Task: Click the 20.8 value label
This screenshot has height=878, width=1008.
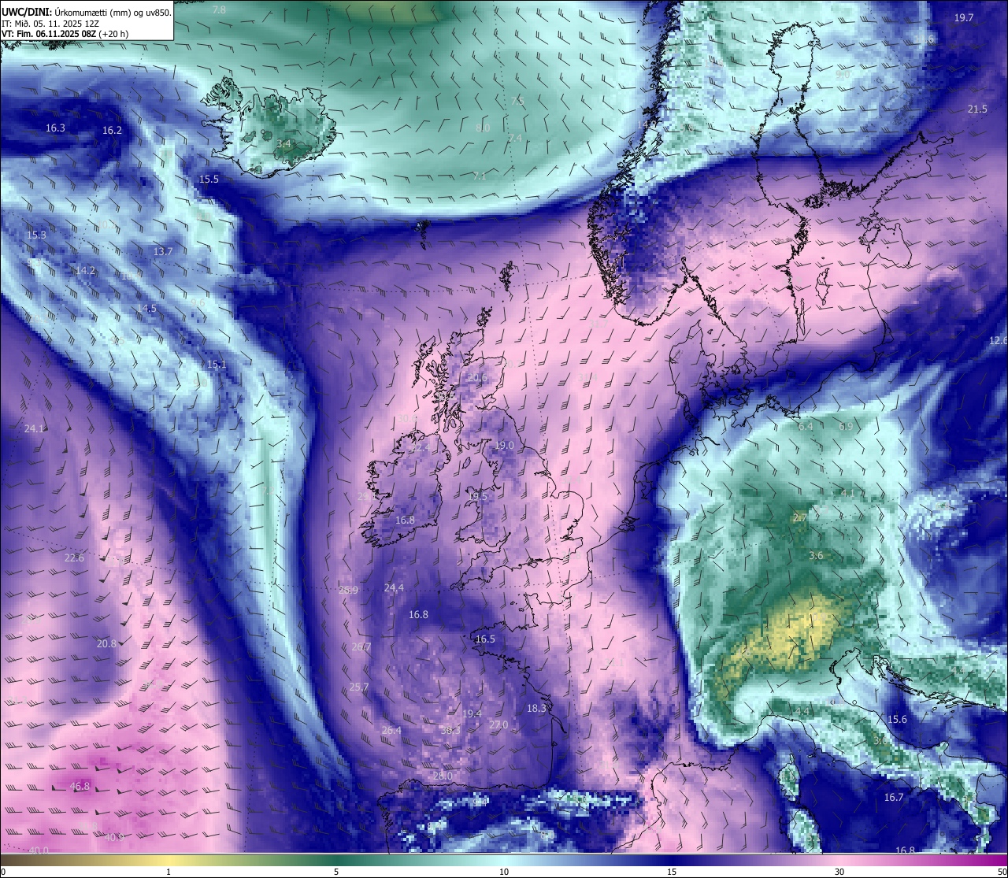Action: click(106, 643)
